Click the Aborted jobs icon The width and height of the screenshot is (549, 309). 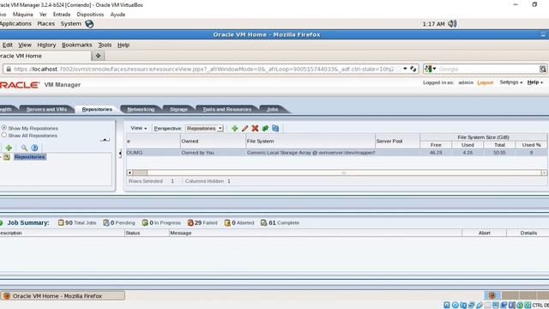(227, 223)
